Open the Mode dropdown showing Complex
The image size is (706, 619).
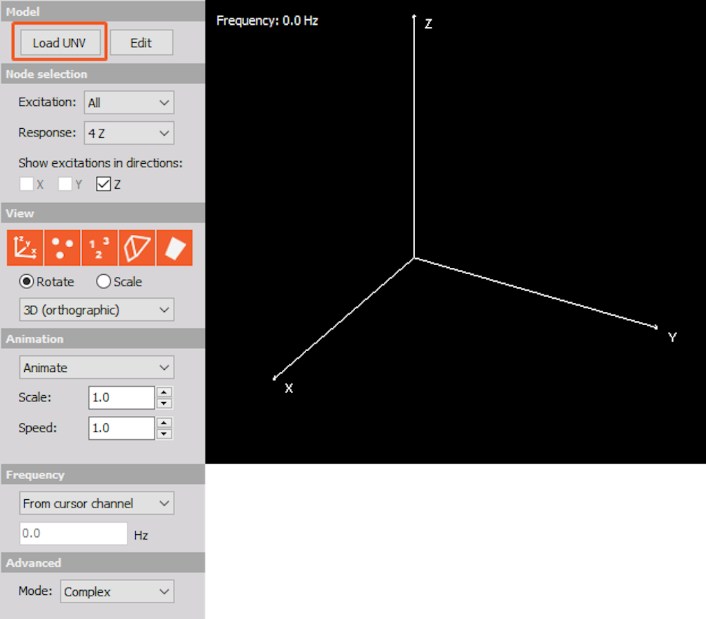(x=117, y=591)
